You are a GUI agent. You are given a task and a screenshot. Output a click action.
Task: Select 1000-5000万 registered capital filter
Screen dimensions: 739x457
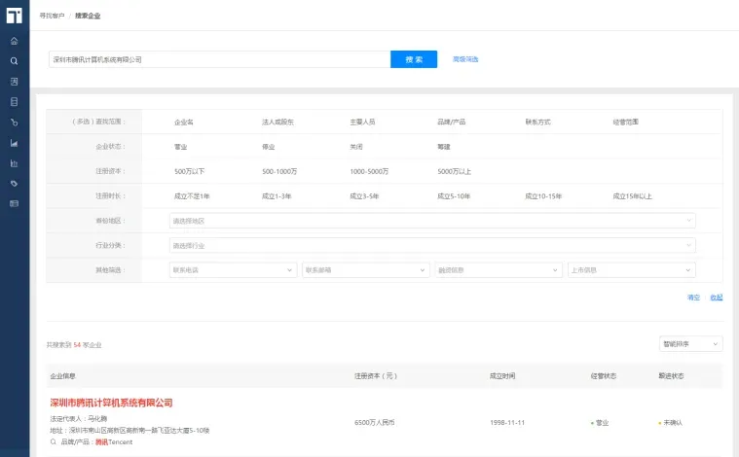369,171
